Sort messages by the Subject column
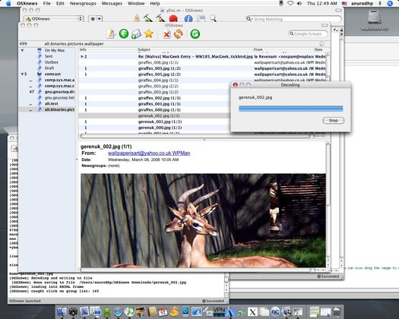This screenshot has width=399, height=319. [195, 49]
